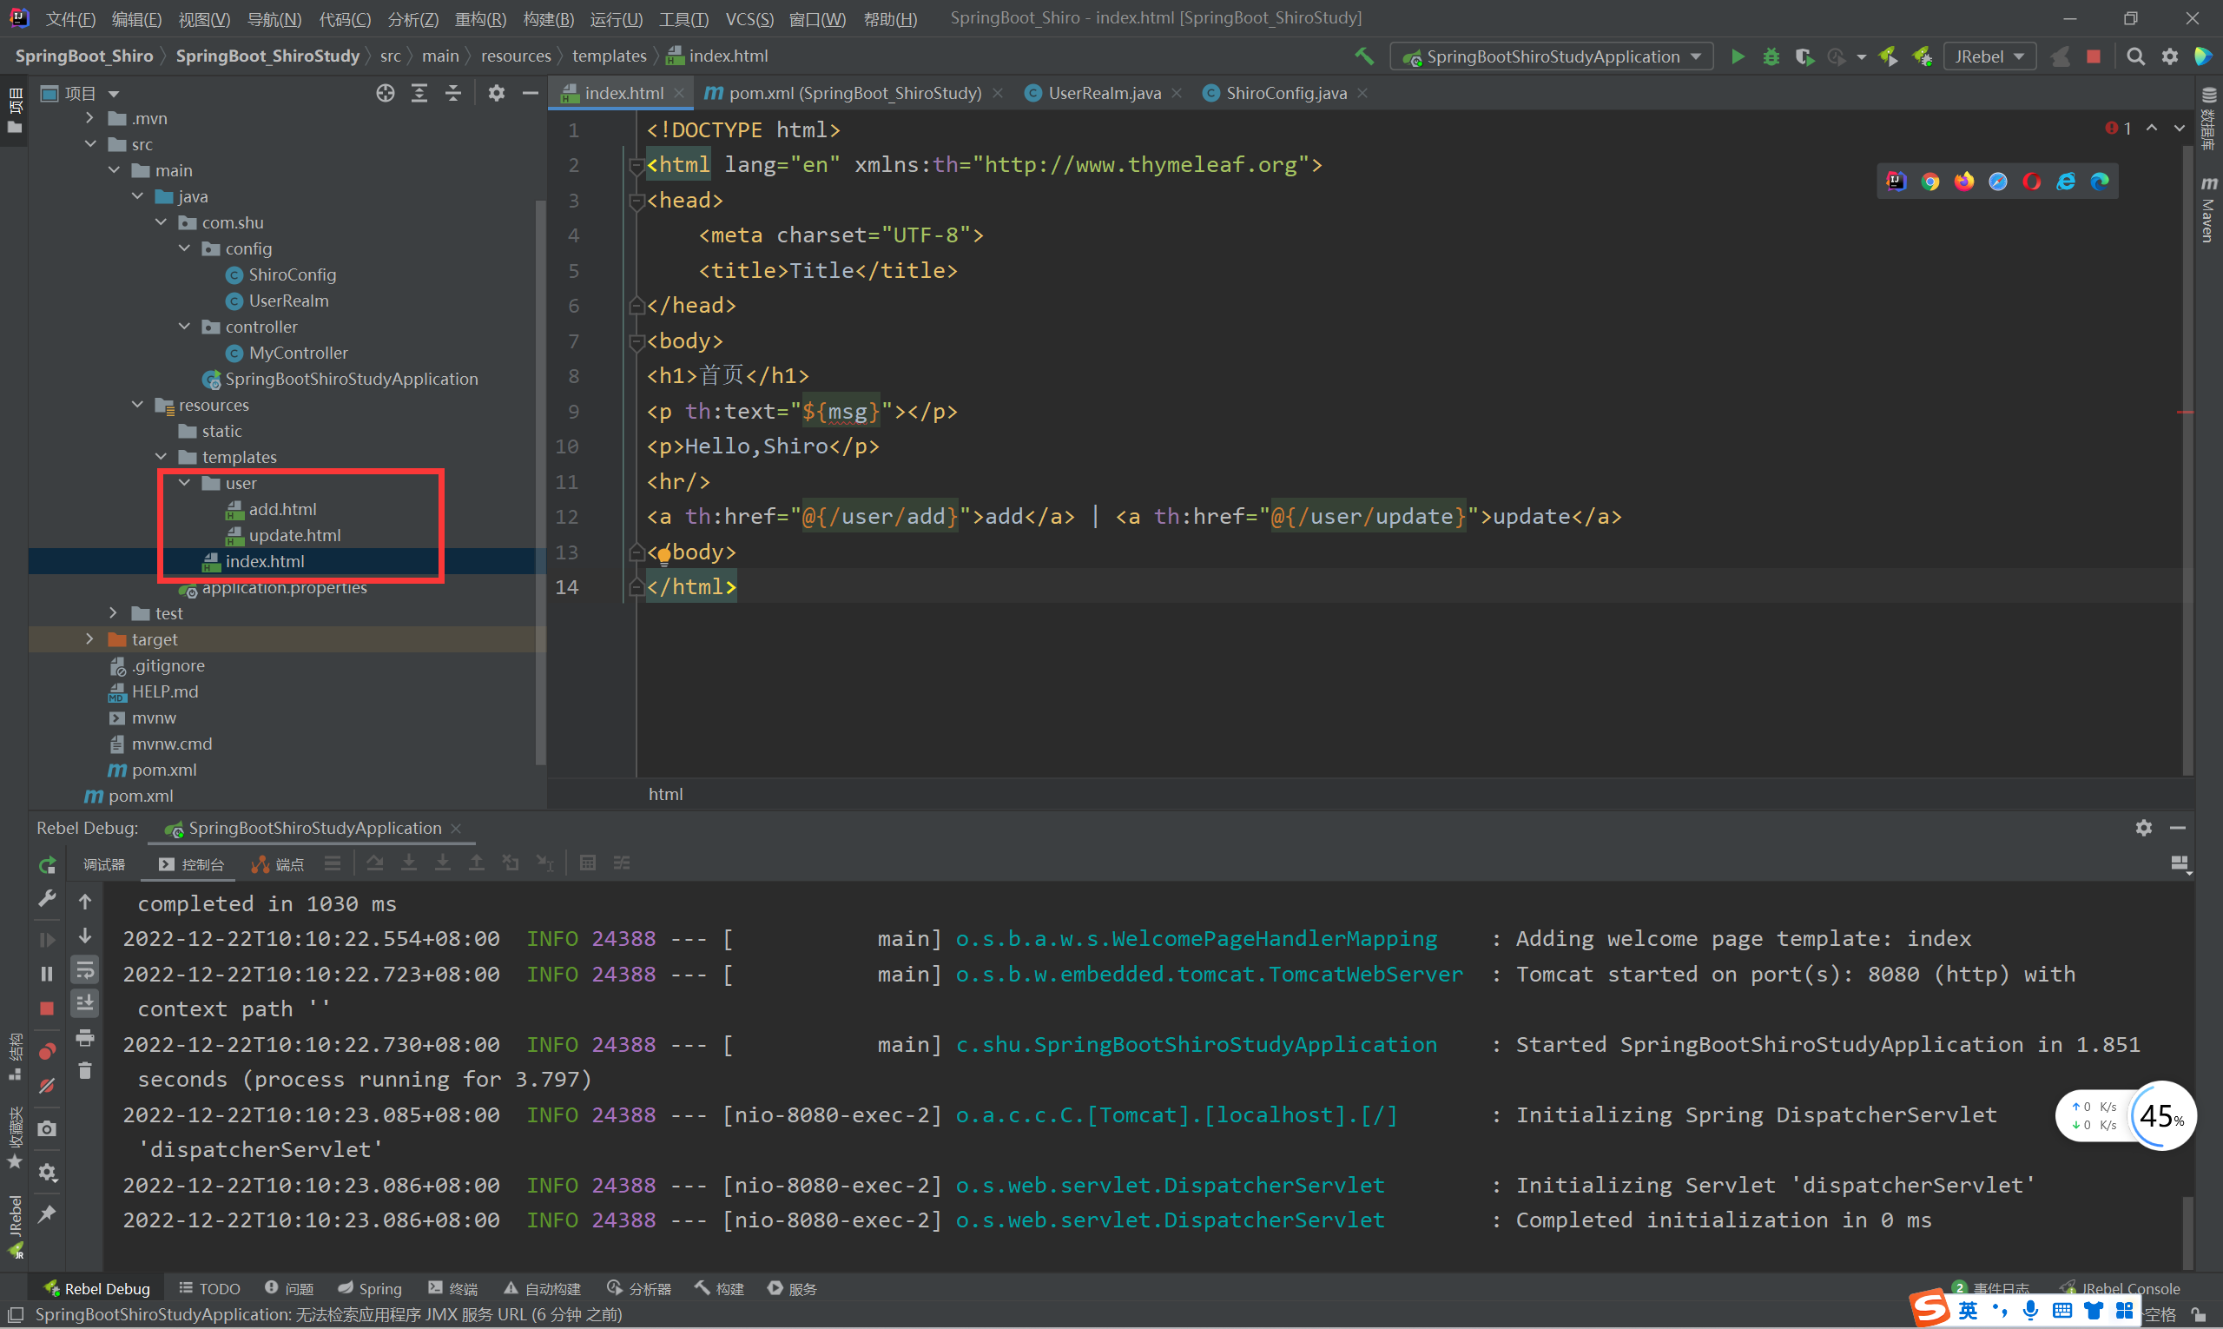Start debug with the bug icon

tap(1770, 56)
